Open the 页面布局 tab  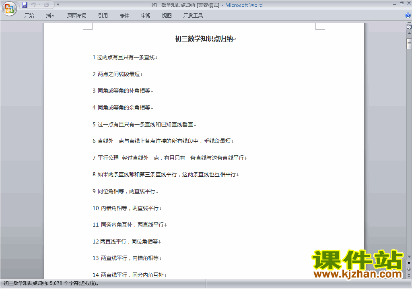[x=77, y=16]
